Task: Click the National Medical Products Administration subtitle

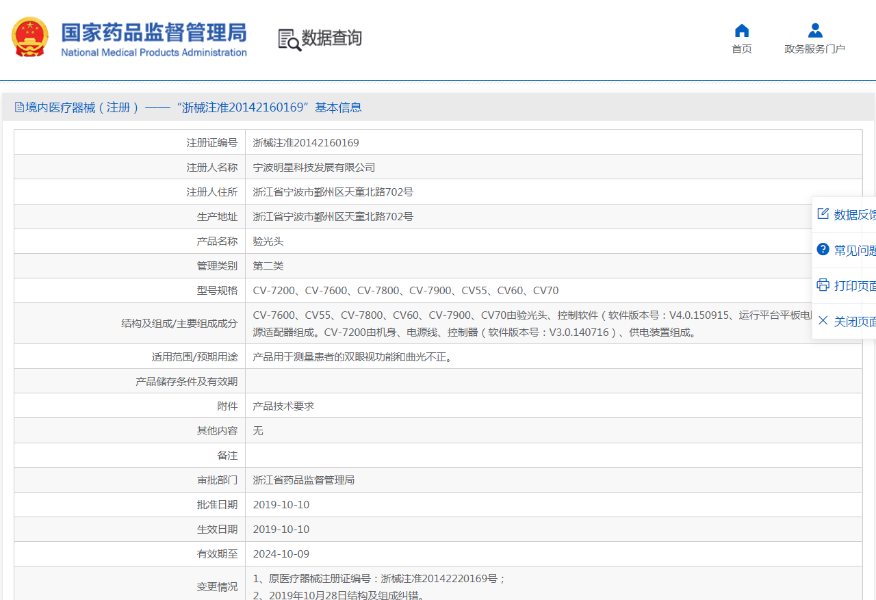Action: coord(154,53)
